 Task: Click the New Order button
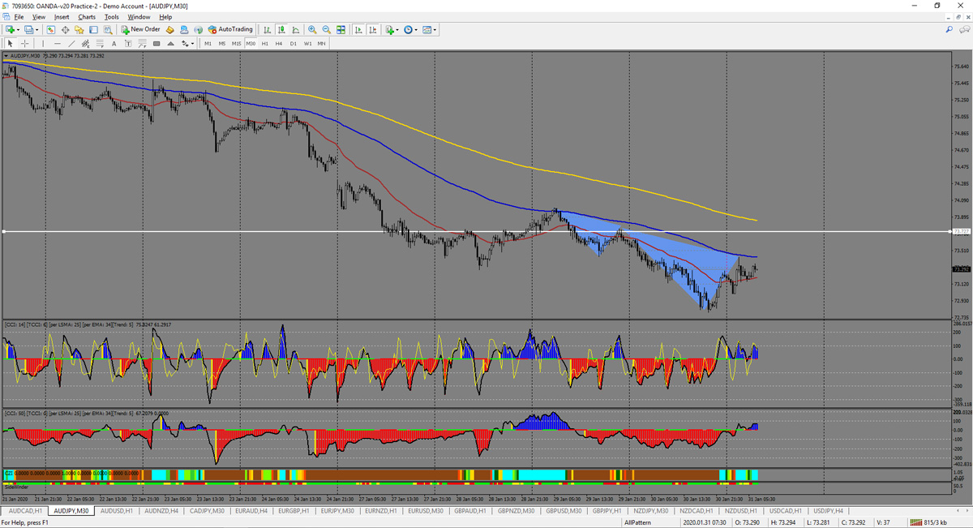[x=140, y=30]
